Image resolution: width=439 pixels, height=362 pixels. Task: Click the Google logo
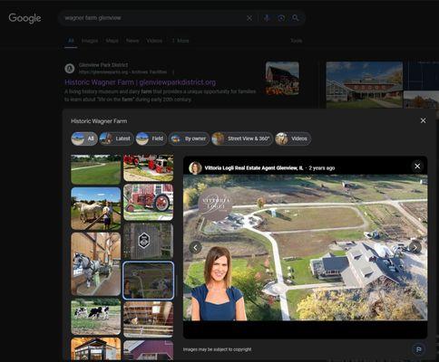coord(24,18)
